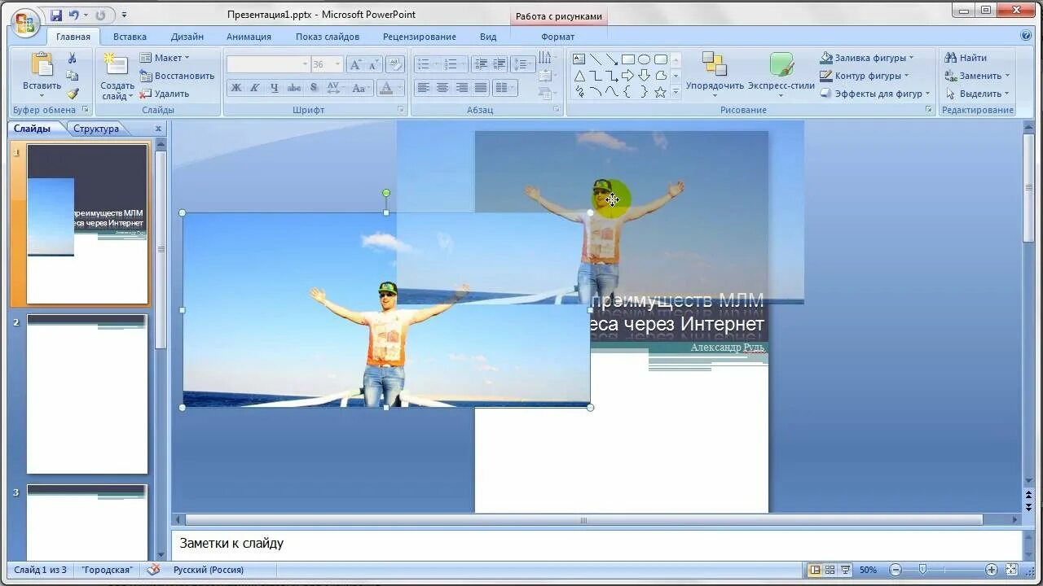This screenshot has width=1043, height=586.
Task: Toggle bold (Ж) formatting
Action: (236, 87)
